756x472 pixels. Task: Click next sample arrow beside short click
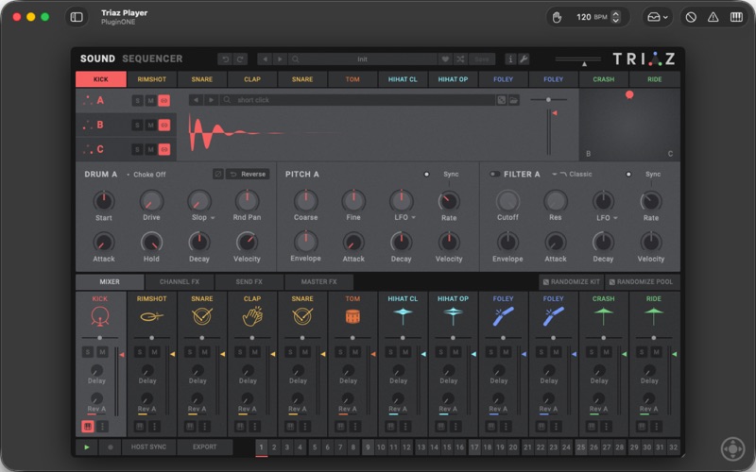point(211,100)
